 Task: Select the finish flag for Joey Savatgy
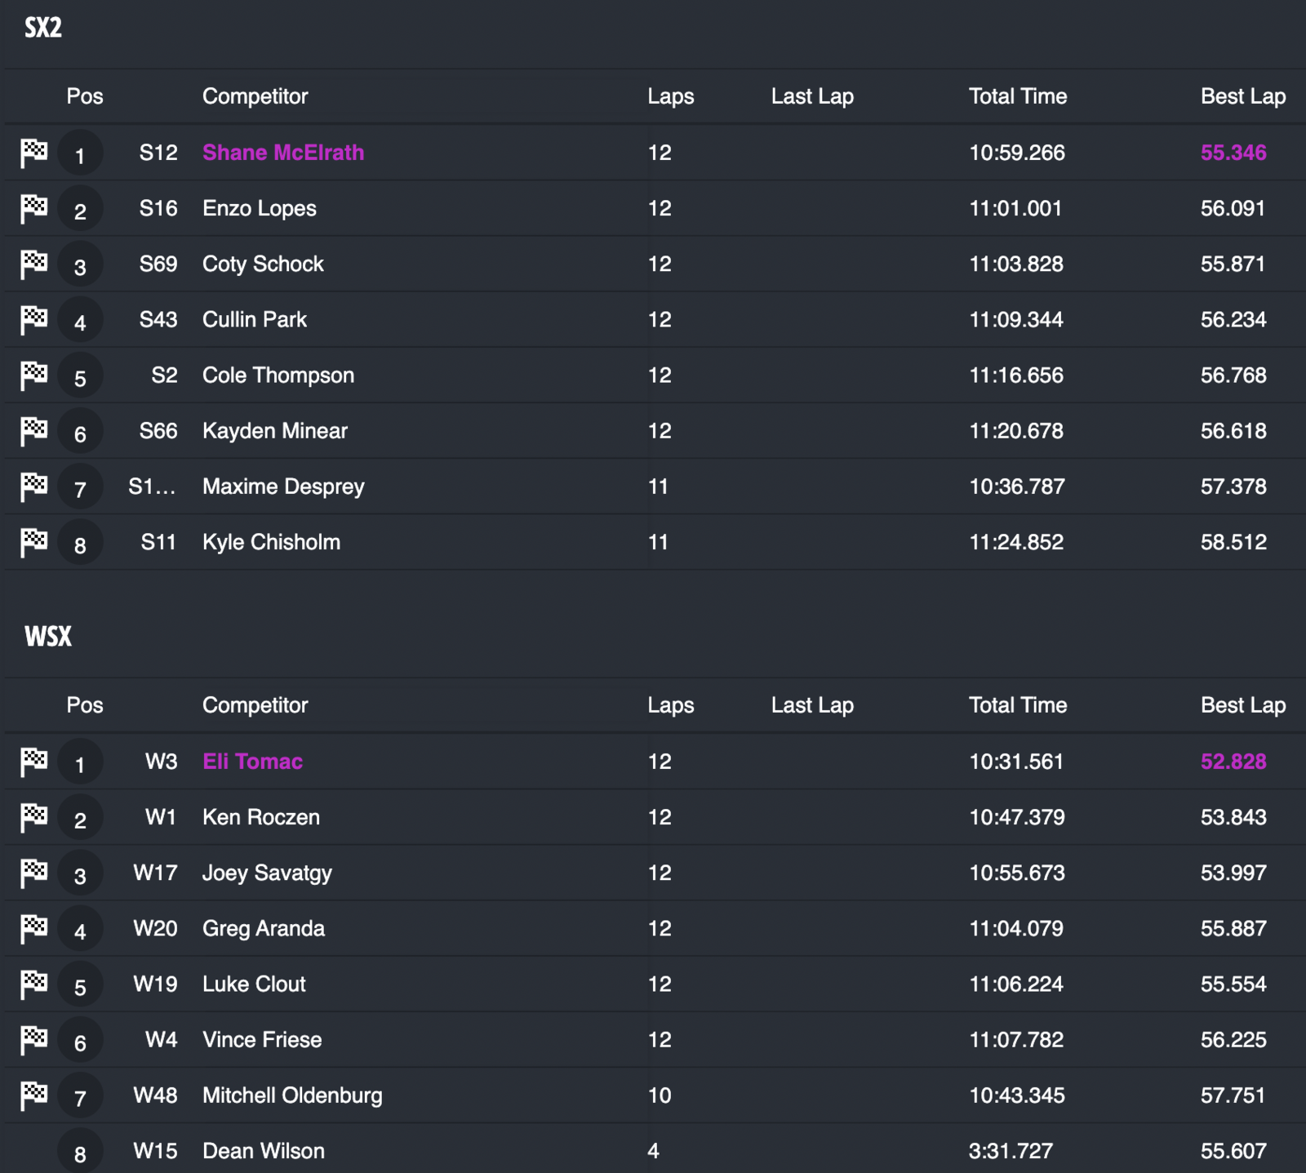33,873
